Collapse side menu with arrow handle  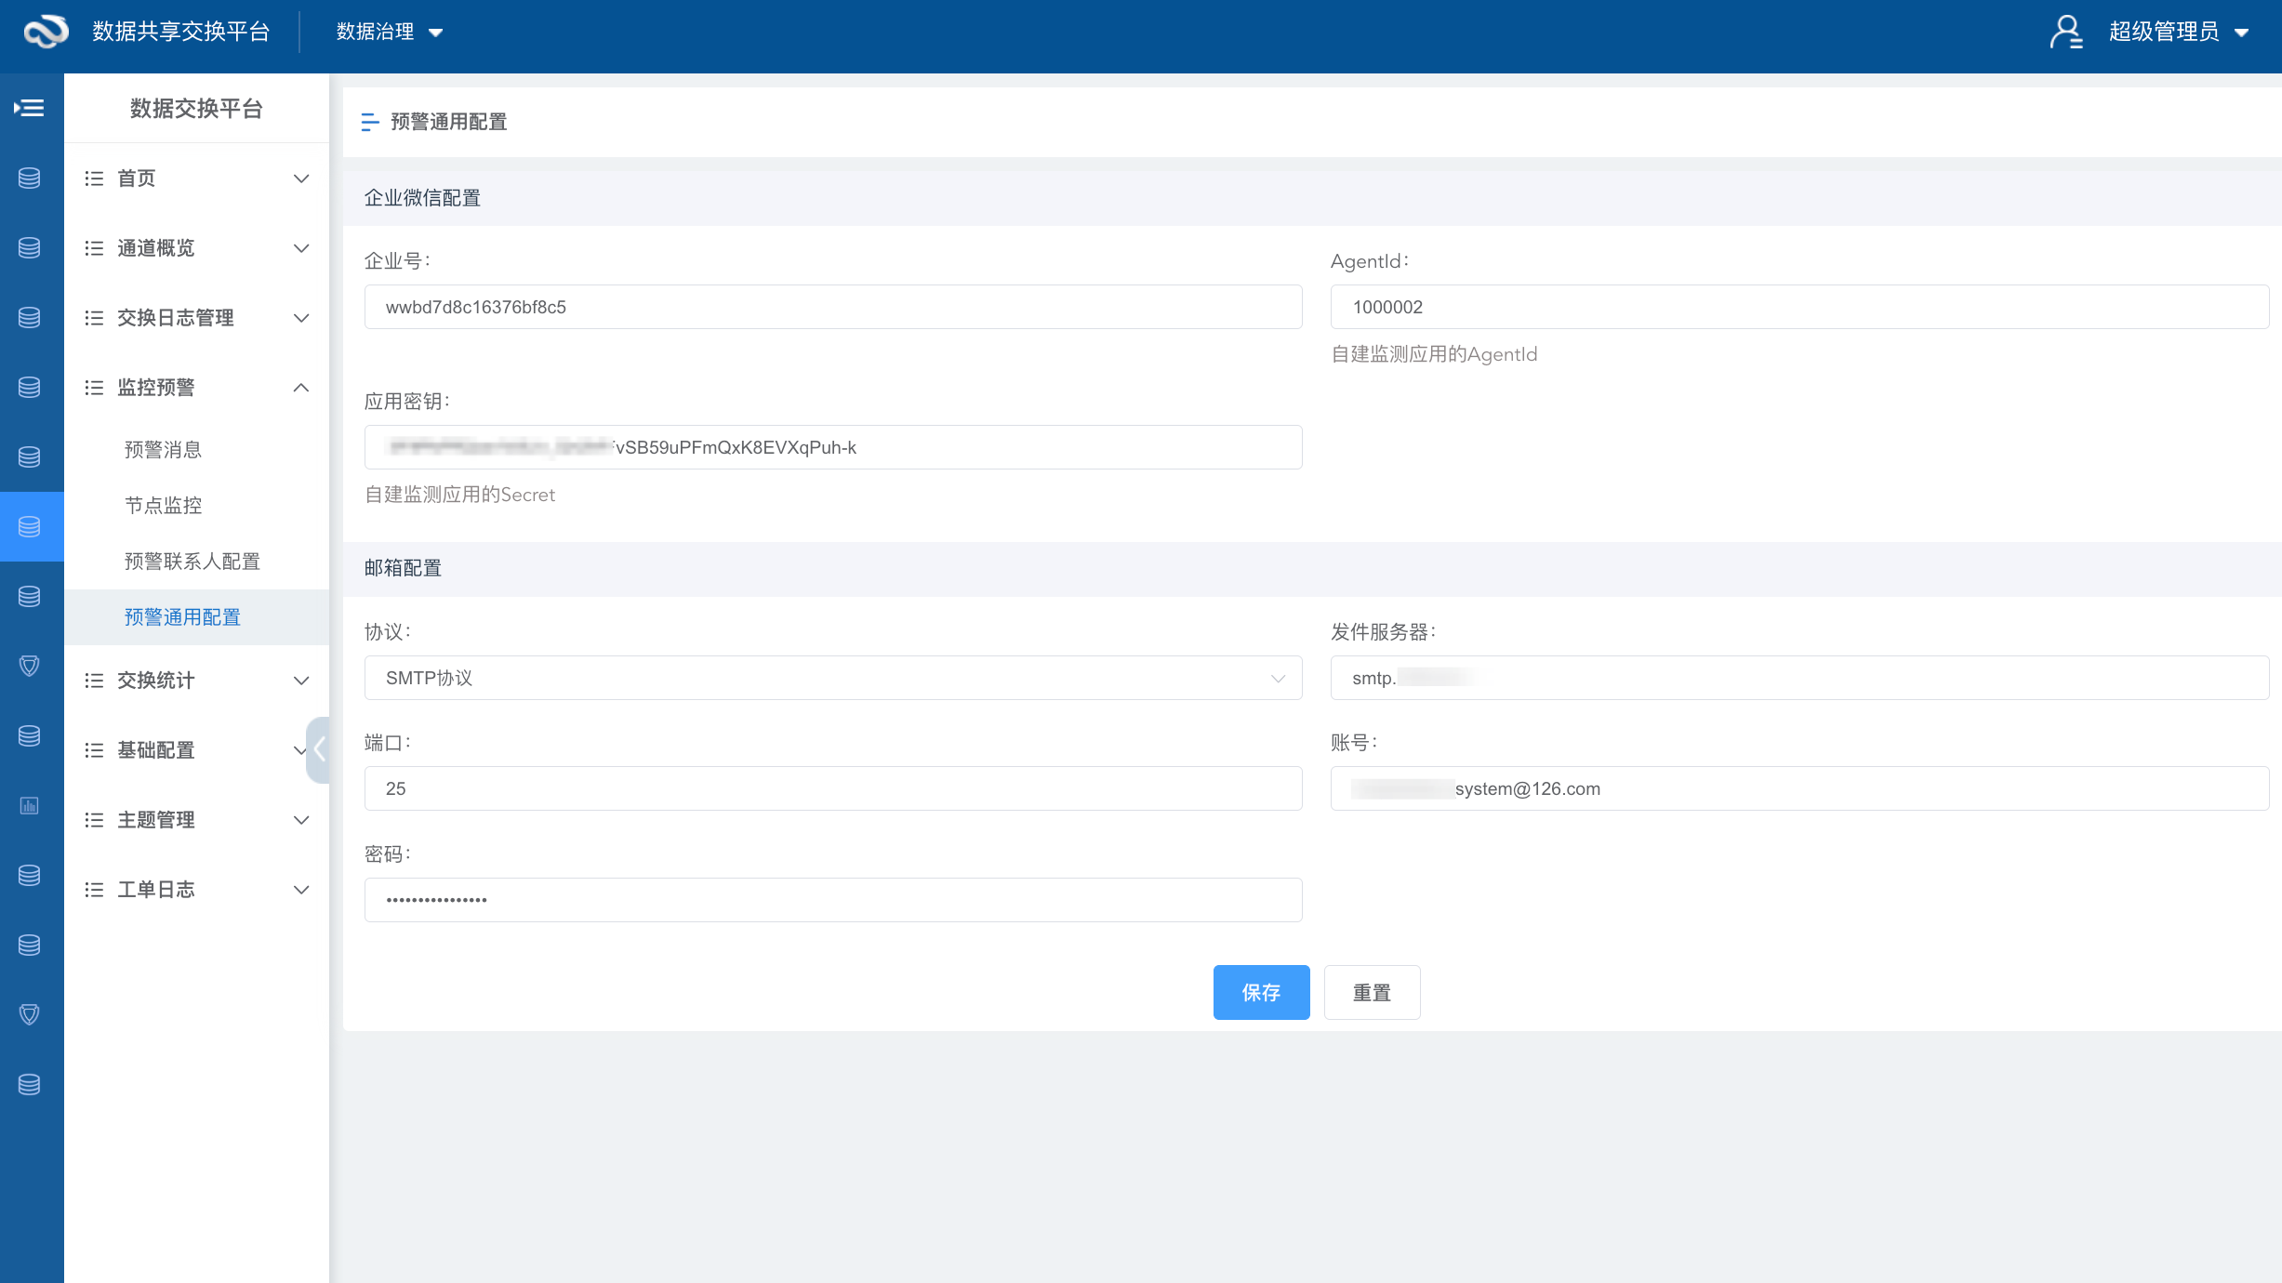(x=319, y=749)
